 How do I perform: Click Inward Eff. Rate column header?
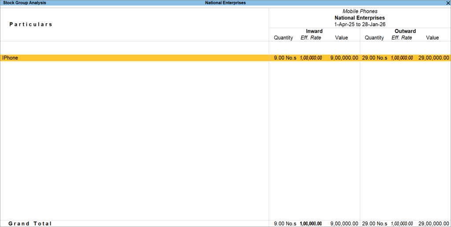pos(311,38)
